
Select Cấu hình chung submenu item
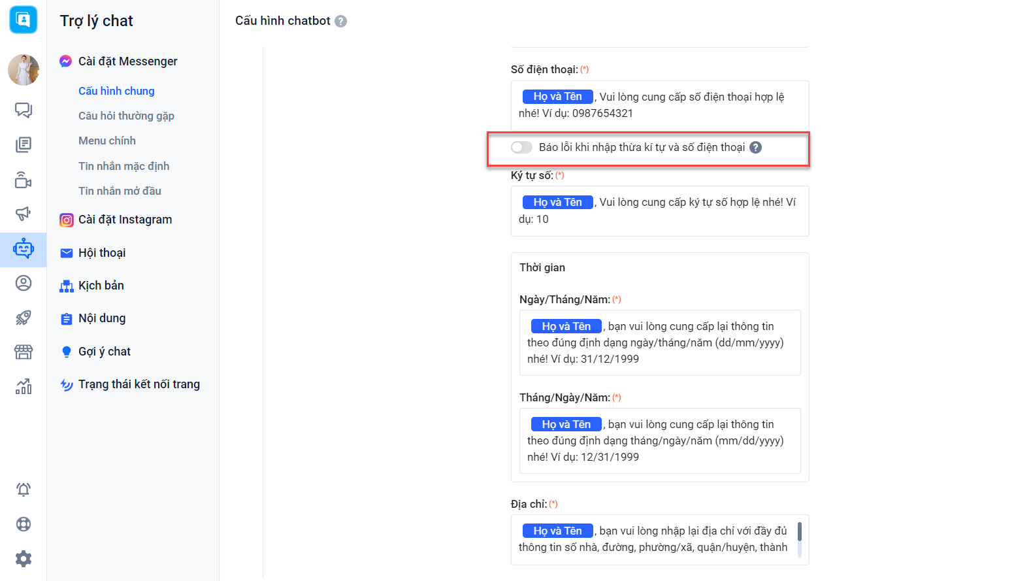(x=116, y=91)
